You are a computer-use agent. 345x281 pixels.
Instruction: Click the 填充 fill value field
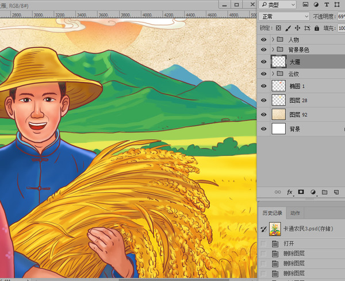click(x=341, y=28)
